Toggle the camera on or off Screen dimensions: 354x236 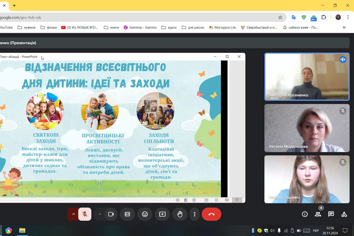pos(111,214)
